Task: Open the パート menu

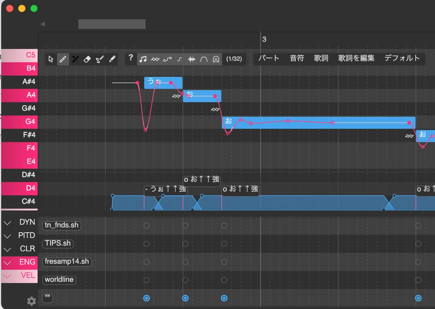Action: tap(269, 58)
